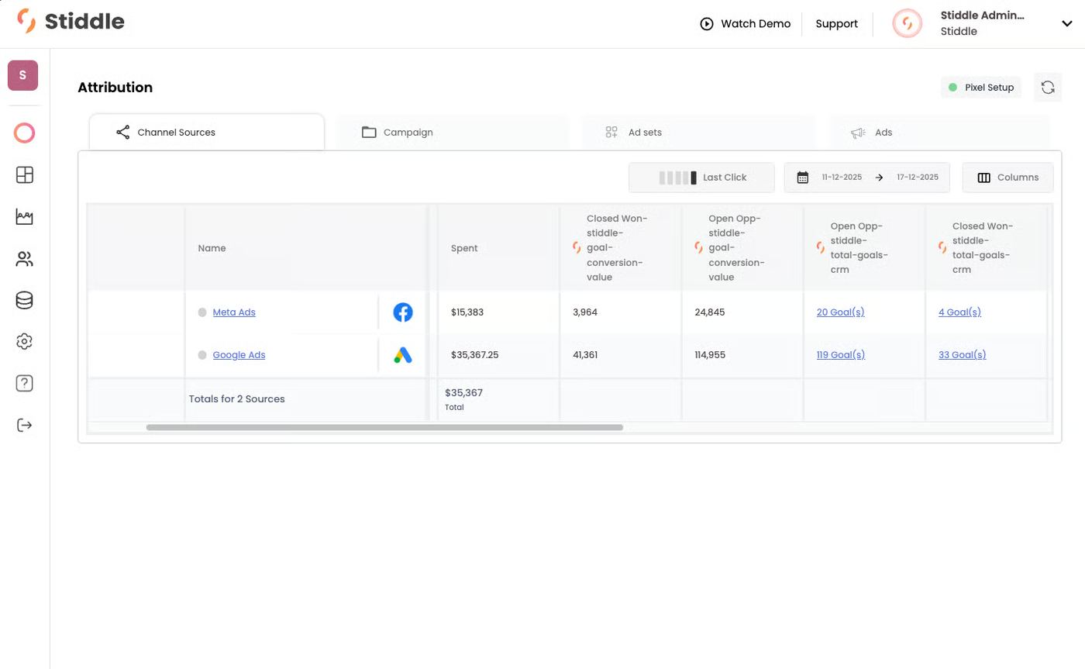The height and width of the screenshot is (669, 1085).
Task: Toggle the Google Ads status dot
Action: 202,355
